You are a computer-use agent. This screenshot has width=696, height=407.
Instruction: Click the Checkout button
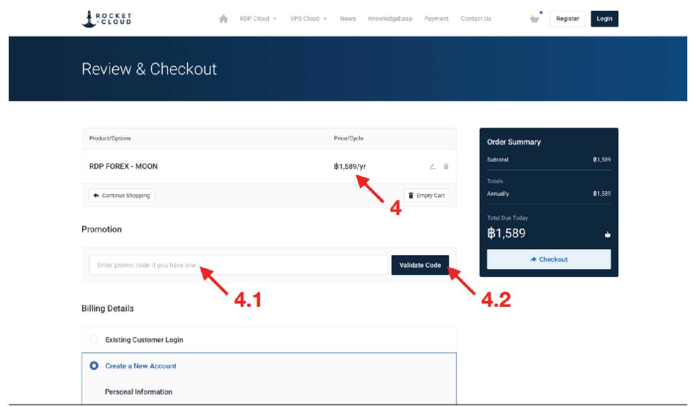click(549, 259)
